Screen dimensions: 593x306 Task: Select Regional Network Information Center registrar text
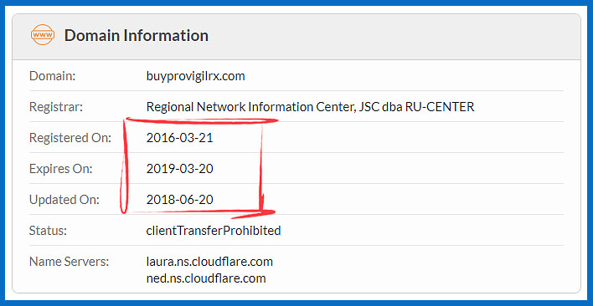310,107
